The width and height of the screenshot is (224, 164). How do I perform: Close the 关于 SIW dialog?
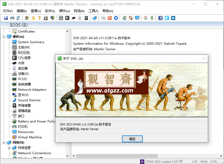click(x=204, y=58)
